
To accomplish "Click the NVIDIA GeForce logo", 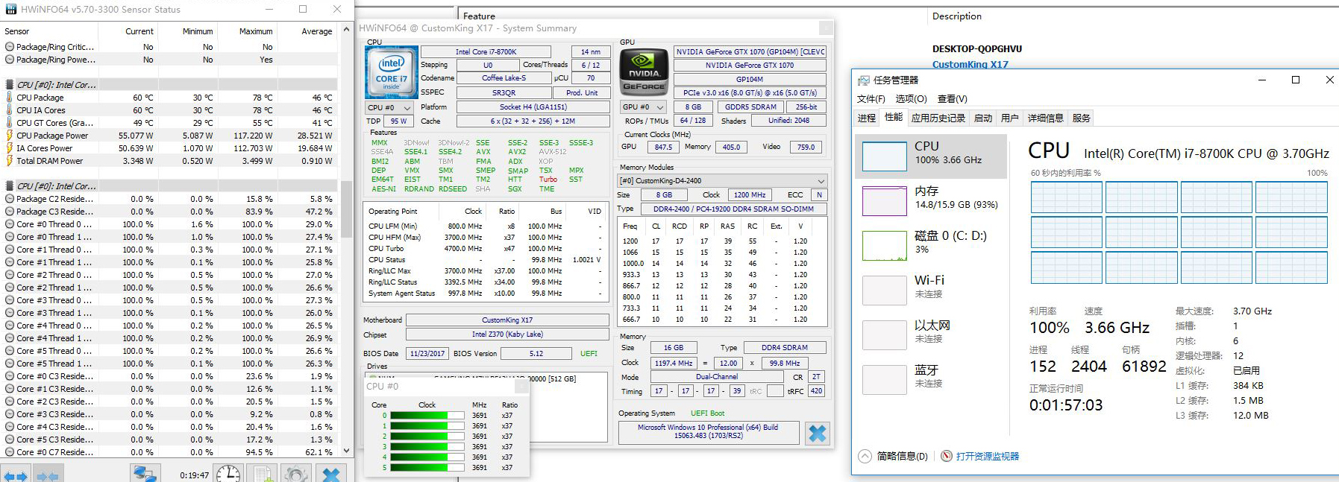I will point(644,72).
